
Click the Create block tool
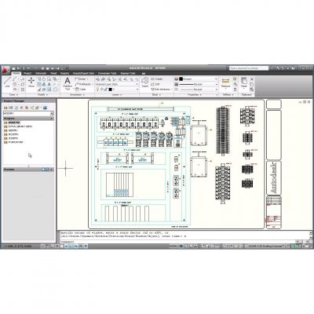click(x=157, y=78)
